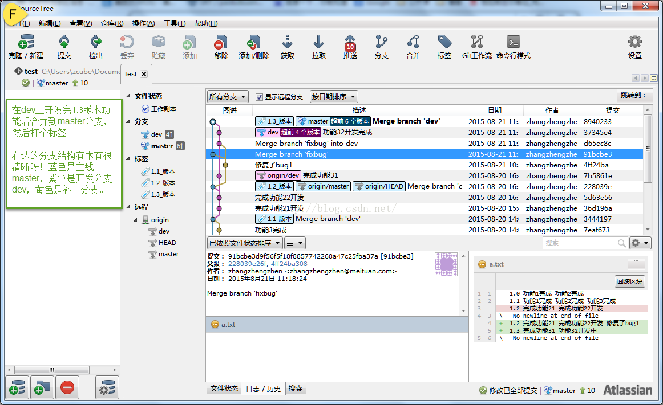
Task: Click the 检出 checkout toolbar icon
Action: (x=95, y=42)
